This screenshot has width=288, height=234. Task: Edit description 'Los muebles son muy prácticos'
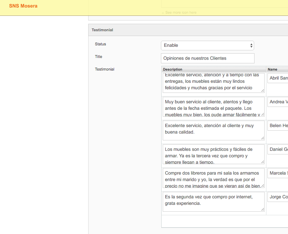coord(213,154)
